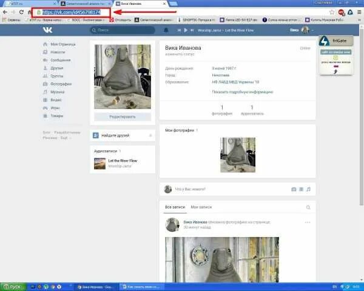
Task: Click the Мои фотографии heading
Action: (x=180, y=130)
